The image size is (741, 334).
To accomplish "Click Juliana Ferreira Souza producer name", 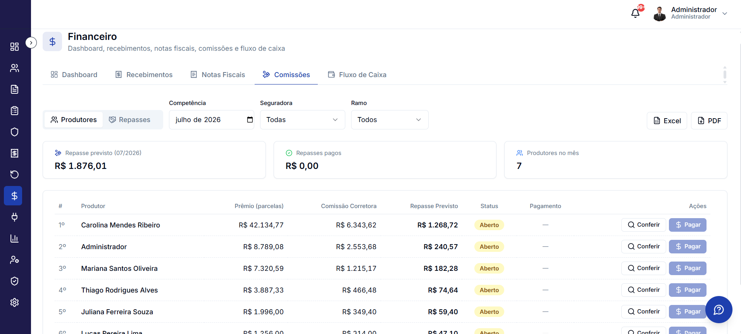I will pyautogui.click(x=117, y=312).
